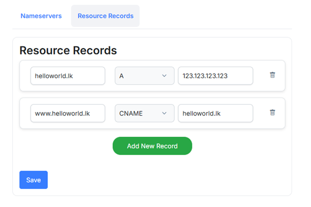Click the blue Save button
Image resolution: width=311 pixels, height=207 pixels.
click(33, 180)
